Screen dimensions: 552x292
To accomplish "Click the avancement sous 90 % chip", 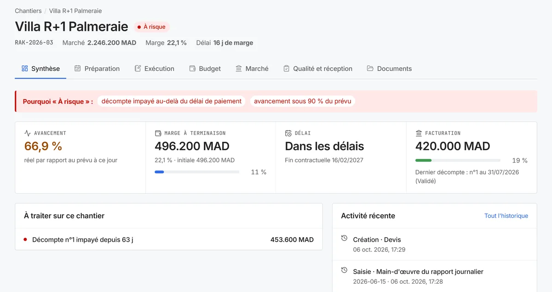I will pyautogui.click(x=303, y=101).
